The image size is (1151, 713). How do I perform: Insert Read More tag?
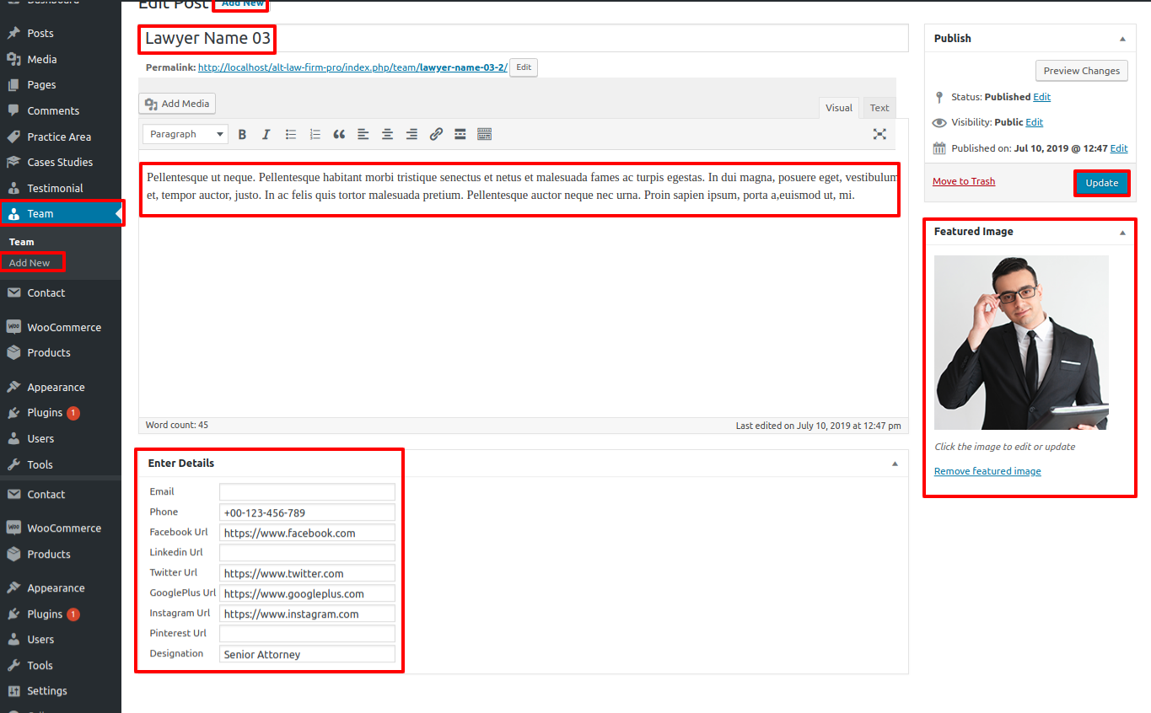460,134
